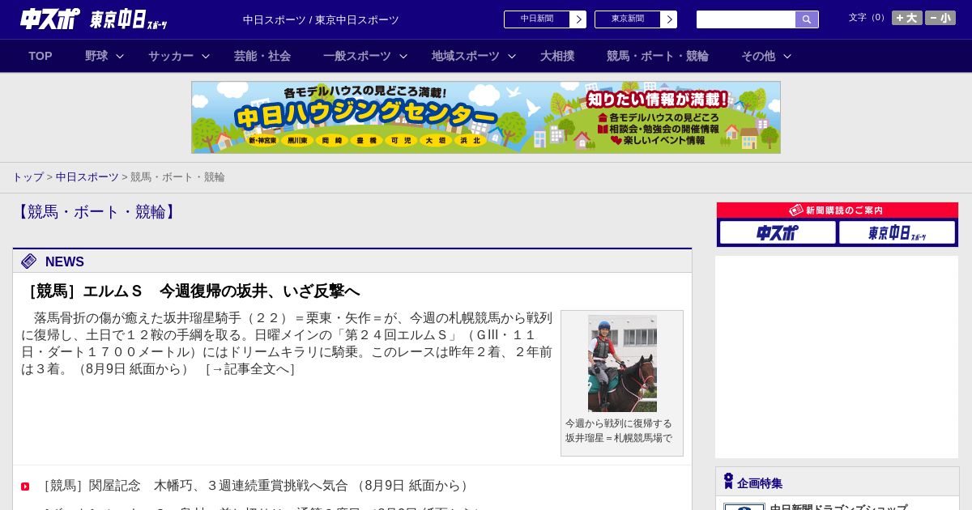Open the その他 navigation menu

[x=758, y=56]
